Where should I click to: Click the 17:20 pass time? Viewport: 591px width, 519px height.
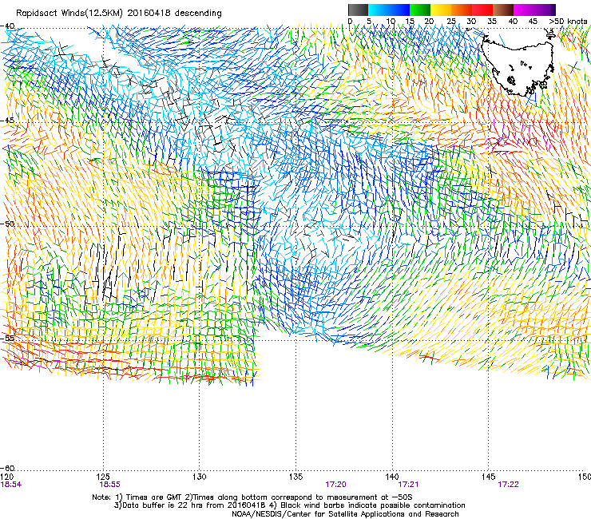coord(335,485)
